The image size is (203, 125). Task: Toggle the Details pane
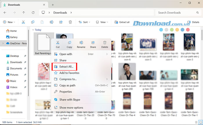193,22
